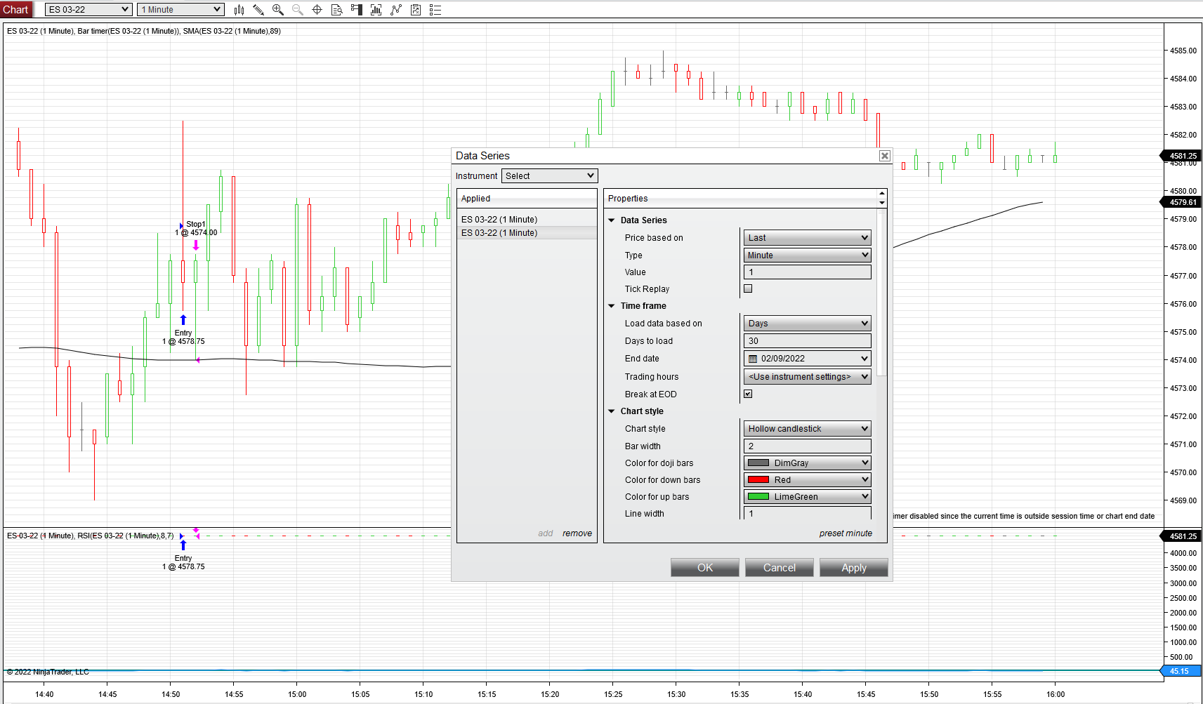Screen dimensions: 1203x704
Task: Click the properties list vertical scrollbar thumb
Action: [882, 293]
